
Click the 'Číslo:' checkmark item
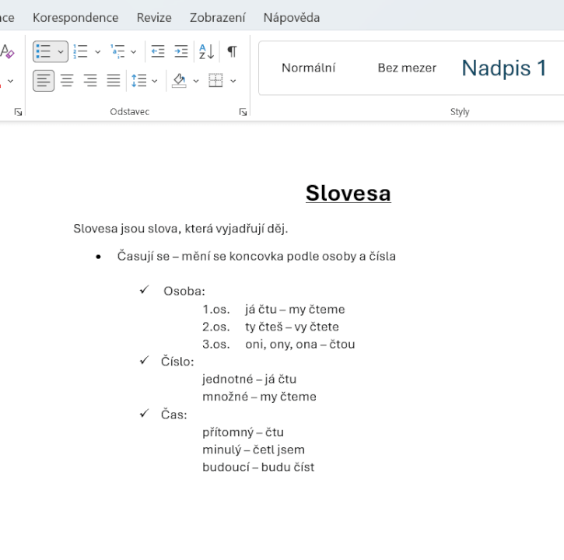click(x=177, y=362)
